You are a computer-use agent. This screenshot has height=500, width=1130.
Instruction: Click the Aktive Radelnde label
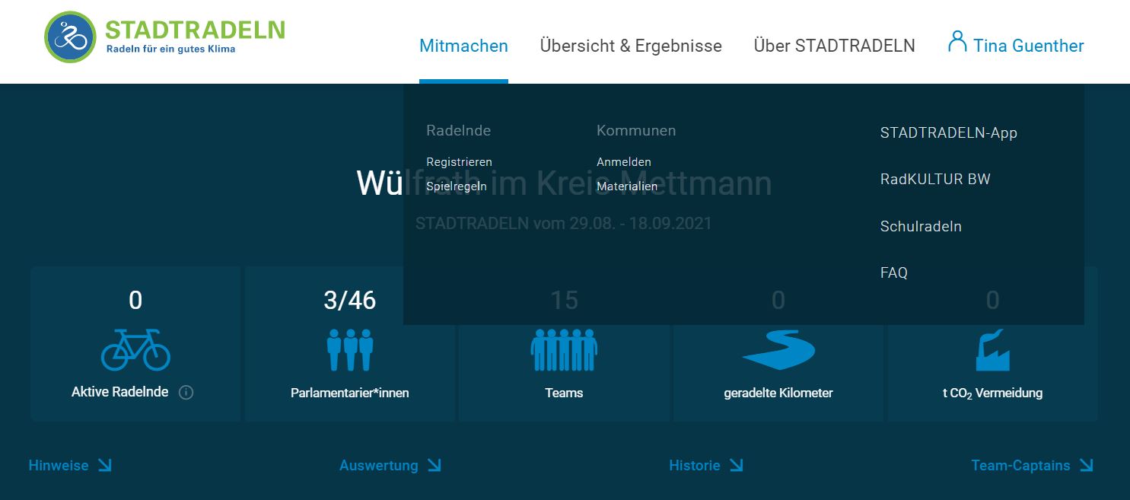tap(119, 393)
